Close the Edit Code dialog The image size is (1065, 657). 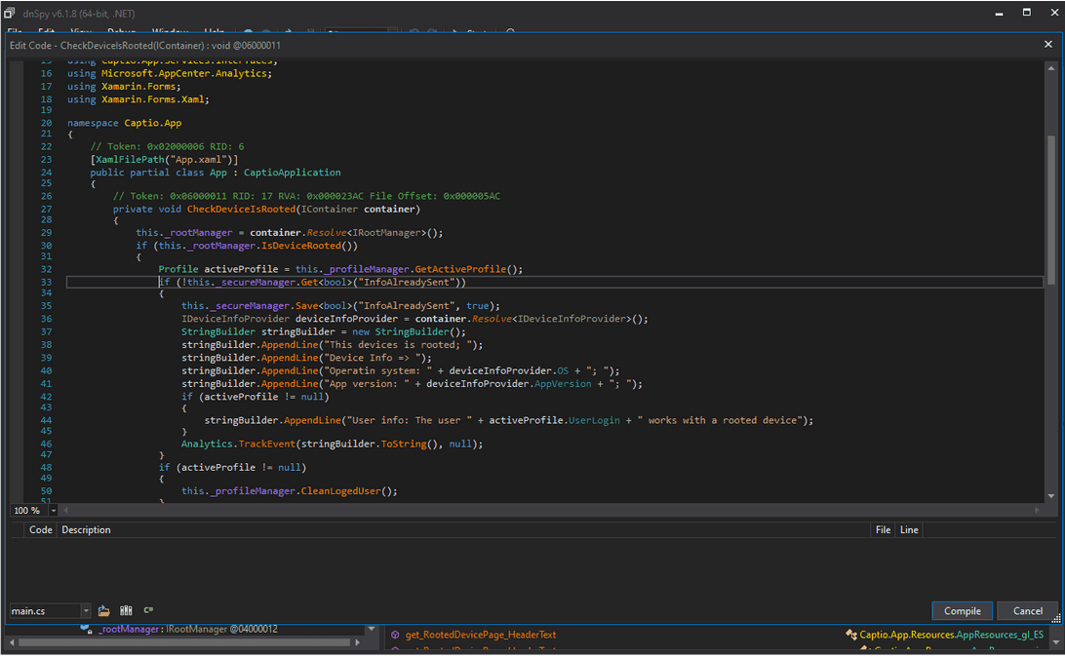click(1048, 44)
